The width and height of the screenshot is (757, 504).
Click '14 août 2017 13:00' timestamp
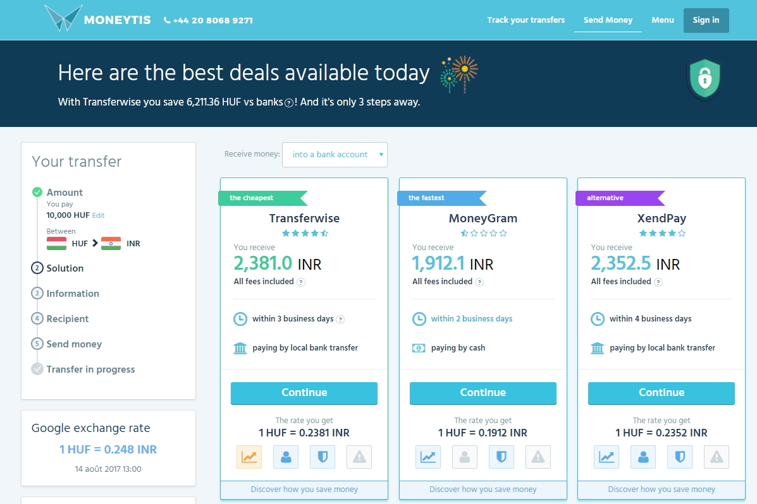(x=108, y=469)
